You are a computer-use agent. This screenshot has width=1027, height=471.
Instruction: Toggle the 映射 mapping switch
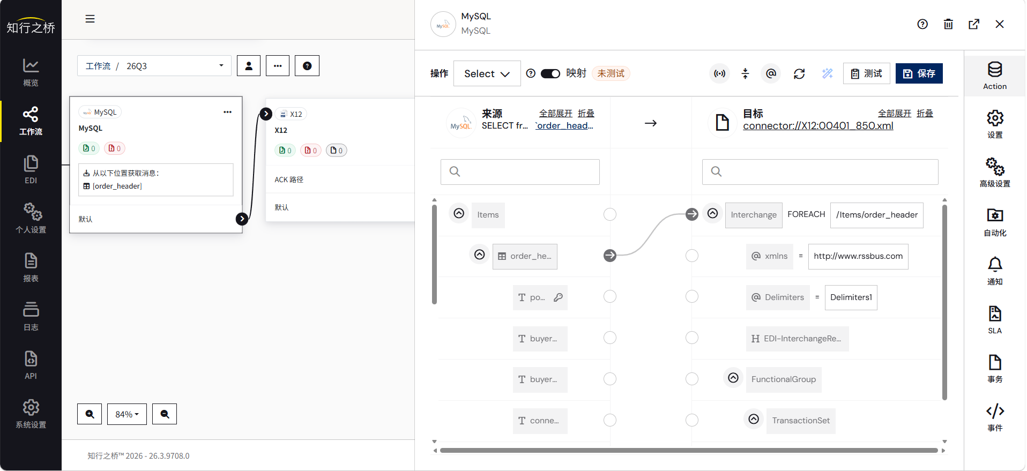550,73
